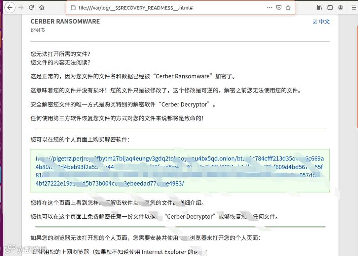The image size is (358, 256).
Task: Click the paragraph mentioning "Cerber Ransomware" 加密了
Action: click(x=133, y=76)
